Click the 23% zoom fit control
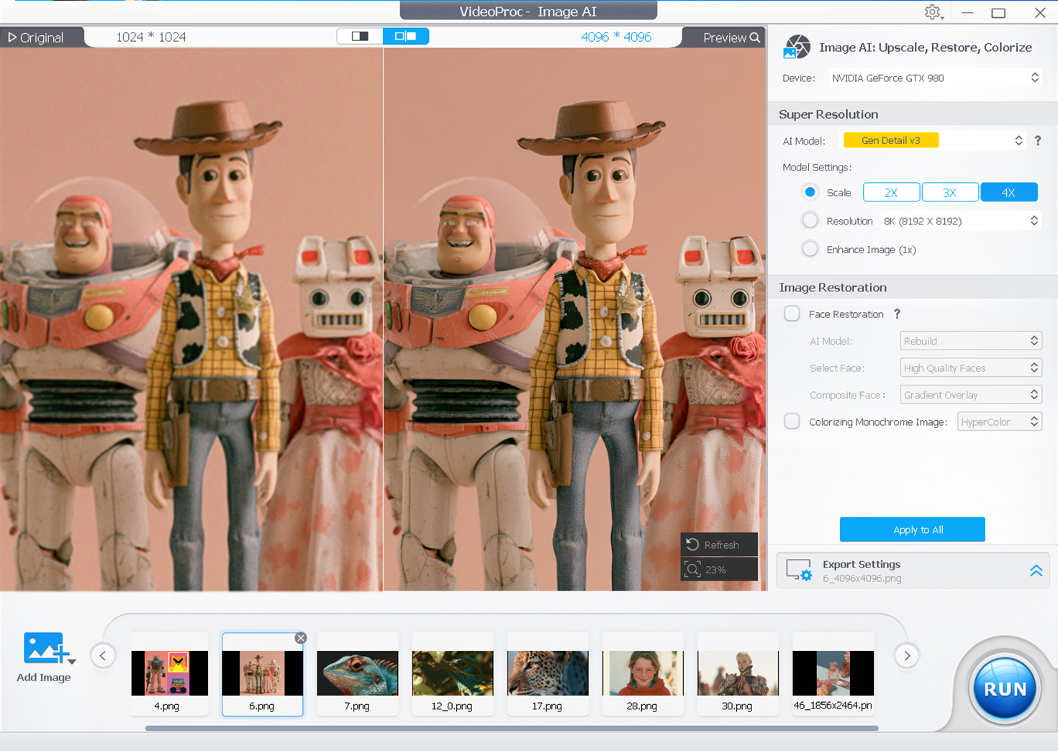This screenshot has height=751, width=1058. point(719,569)
